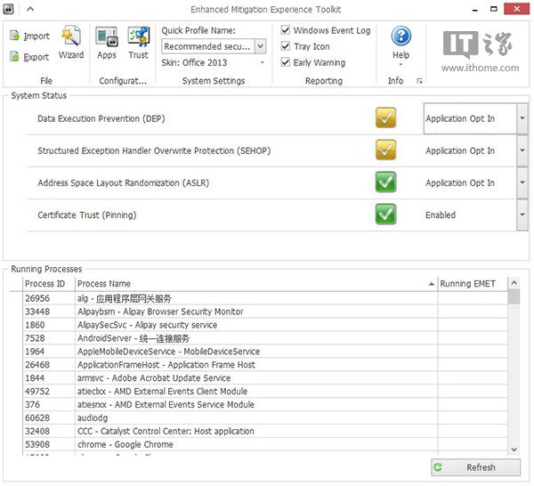534x486 pixels.
Task: Close the EMET window
Action: 516,9
